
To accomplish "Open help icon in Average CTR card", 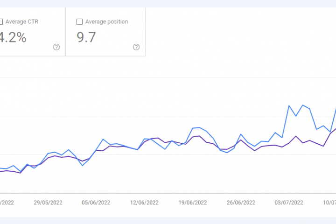I will [x=56, y=47].
